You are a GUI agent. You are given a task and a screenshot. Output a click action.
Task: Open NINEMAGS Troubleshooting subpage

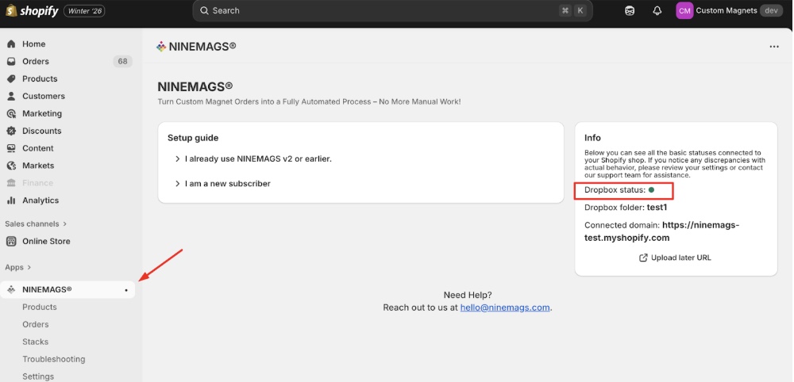tap(54, 359)
